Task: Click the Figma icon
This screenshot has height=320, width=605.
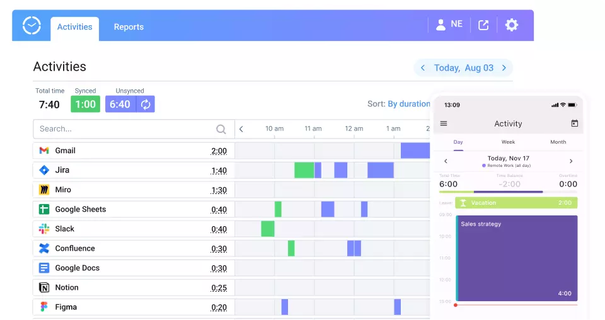Action: point(44,307)
